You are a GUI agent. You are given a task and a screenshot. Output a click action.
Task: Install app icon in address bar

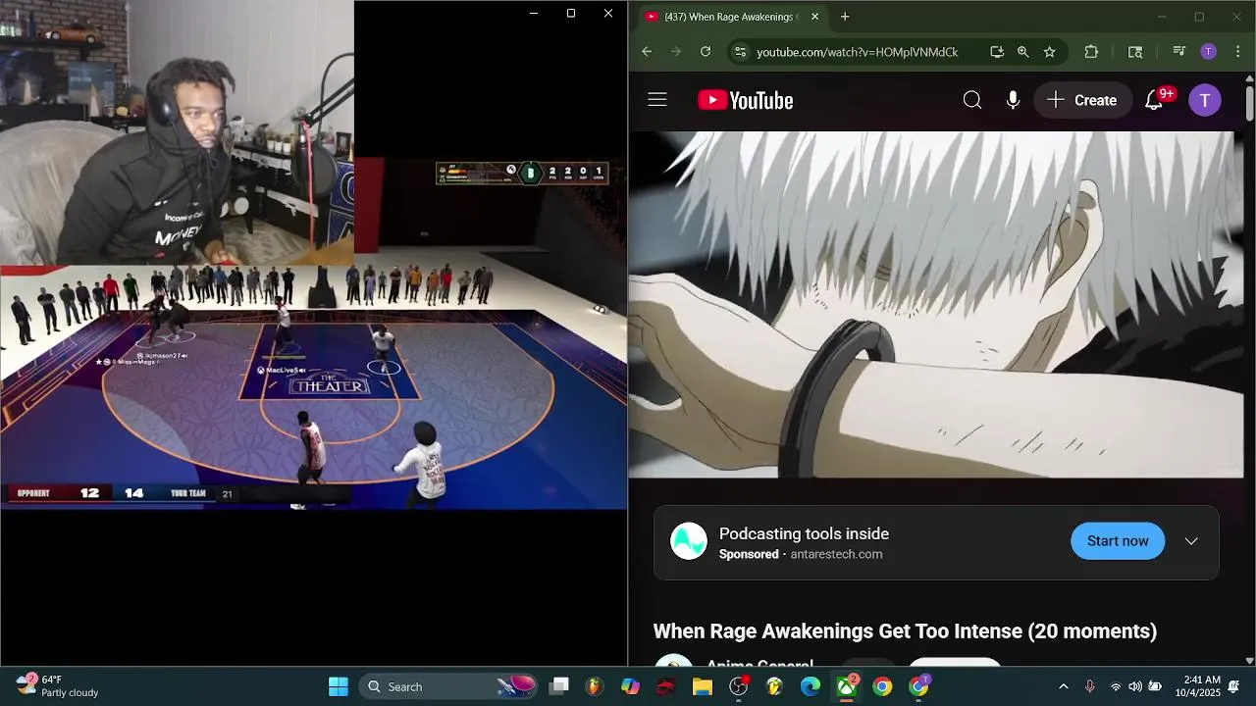tap(997, 52)
